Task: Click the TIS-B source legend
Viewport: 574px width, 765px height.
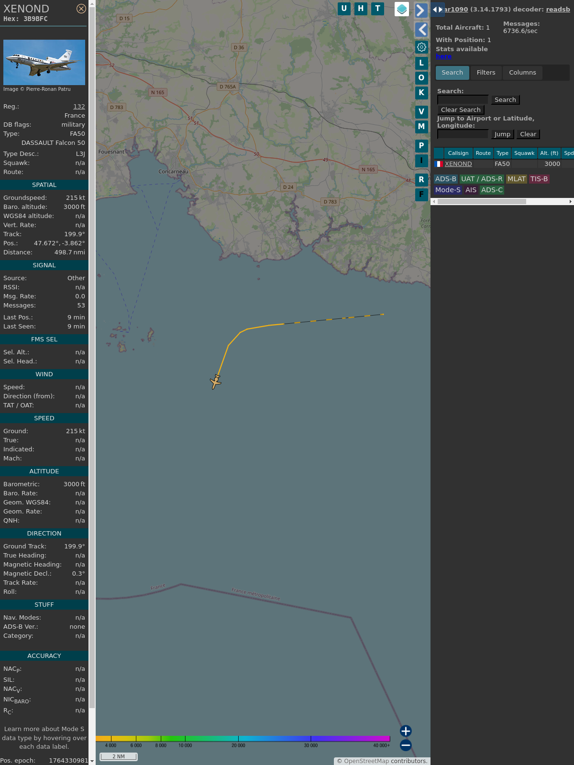Action: pyautogui.click(x=539, y=179)
